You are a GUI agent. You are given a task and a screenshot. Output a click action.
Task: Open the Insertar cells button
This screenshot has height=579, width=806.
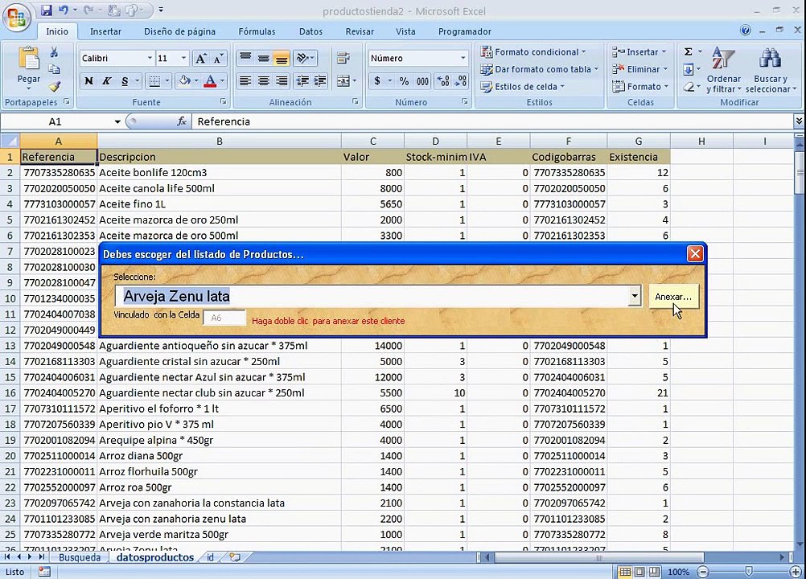(x=639, y=52)
